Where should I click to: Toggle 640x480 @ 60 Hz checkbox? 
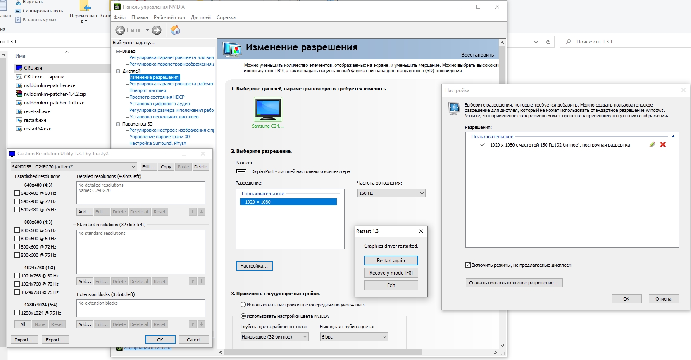(x=17, y=193)
